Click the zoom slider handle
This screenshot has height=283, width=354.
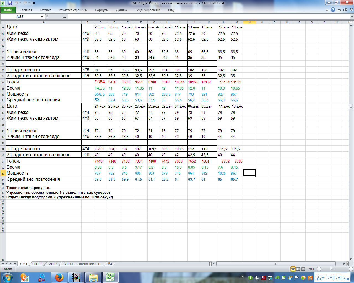(x=331, y=269)
